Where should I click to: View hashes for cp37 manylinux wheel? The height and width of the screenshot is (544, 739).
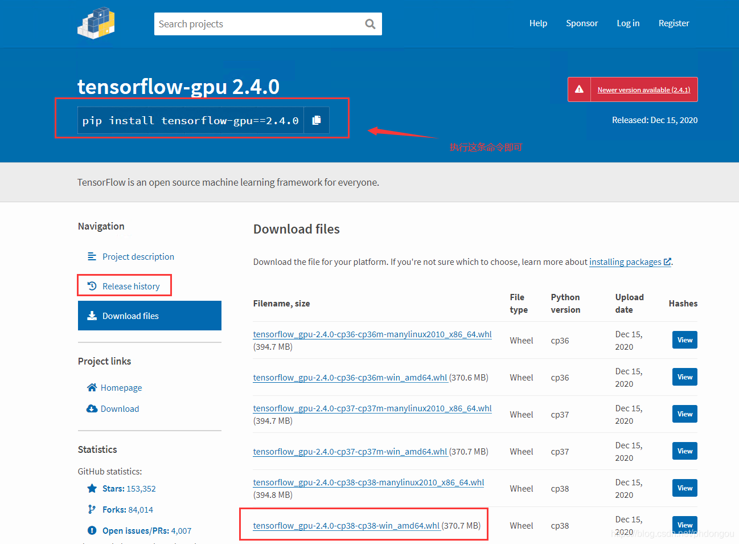(685, 414)
